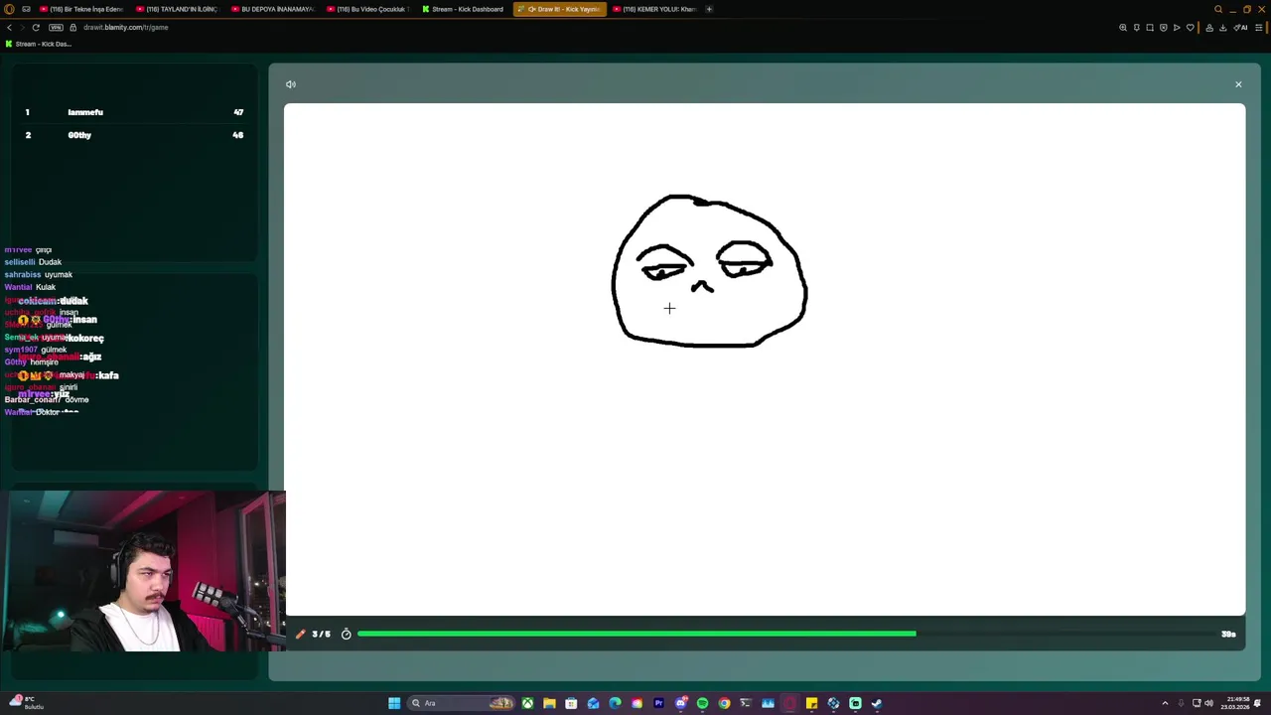Open a new browser tab
Image resolution: width=1271 pixels, height=715 pixels.
coord(709,9)
